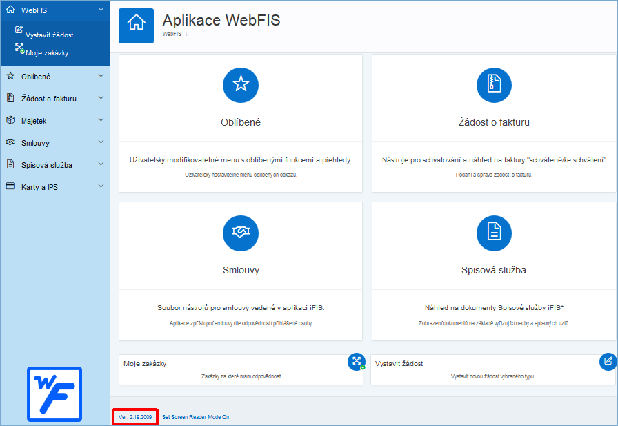The width and height of the screenshot is (618, 426).
Task: Click the Moje zakázky card title
Action: pyautogui.click(x=145, y=364)
